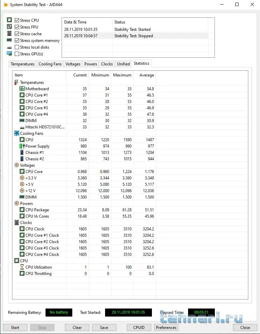
Task: Click the Minimum column header
Action: (100, 75)
